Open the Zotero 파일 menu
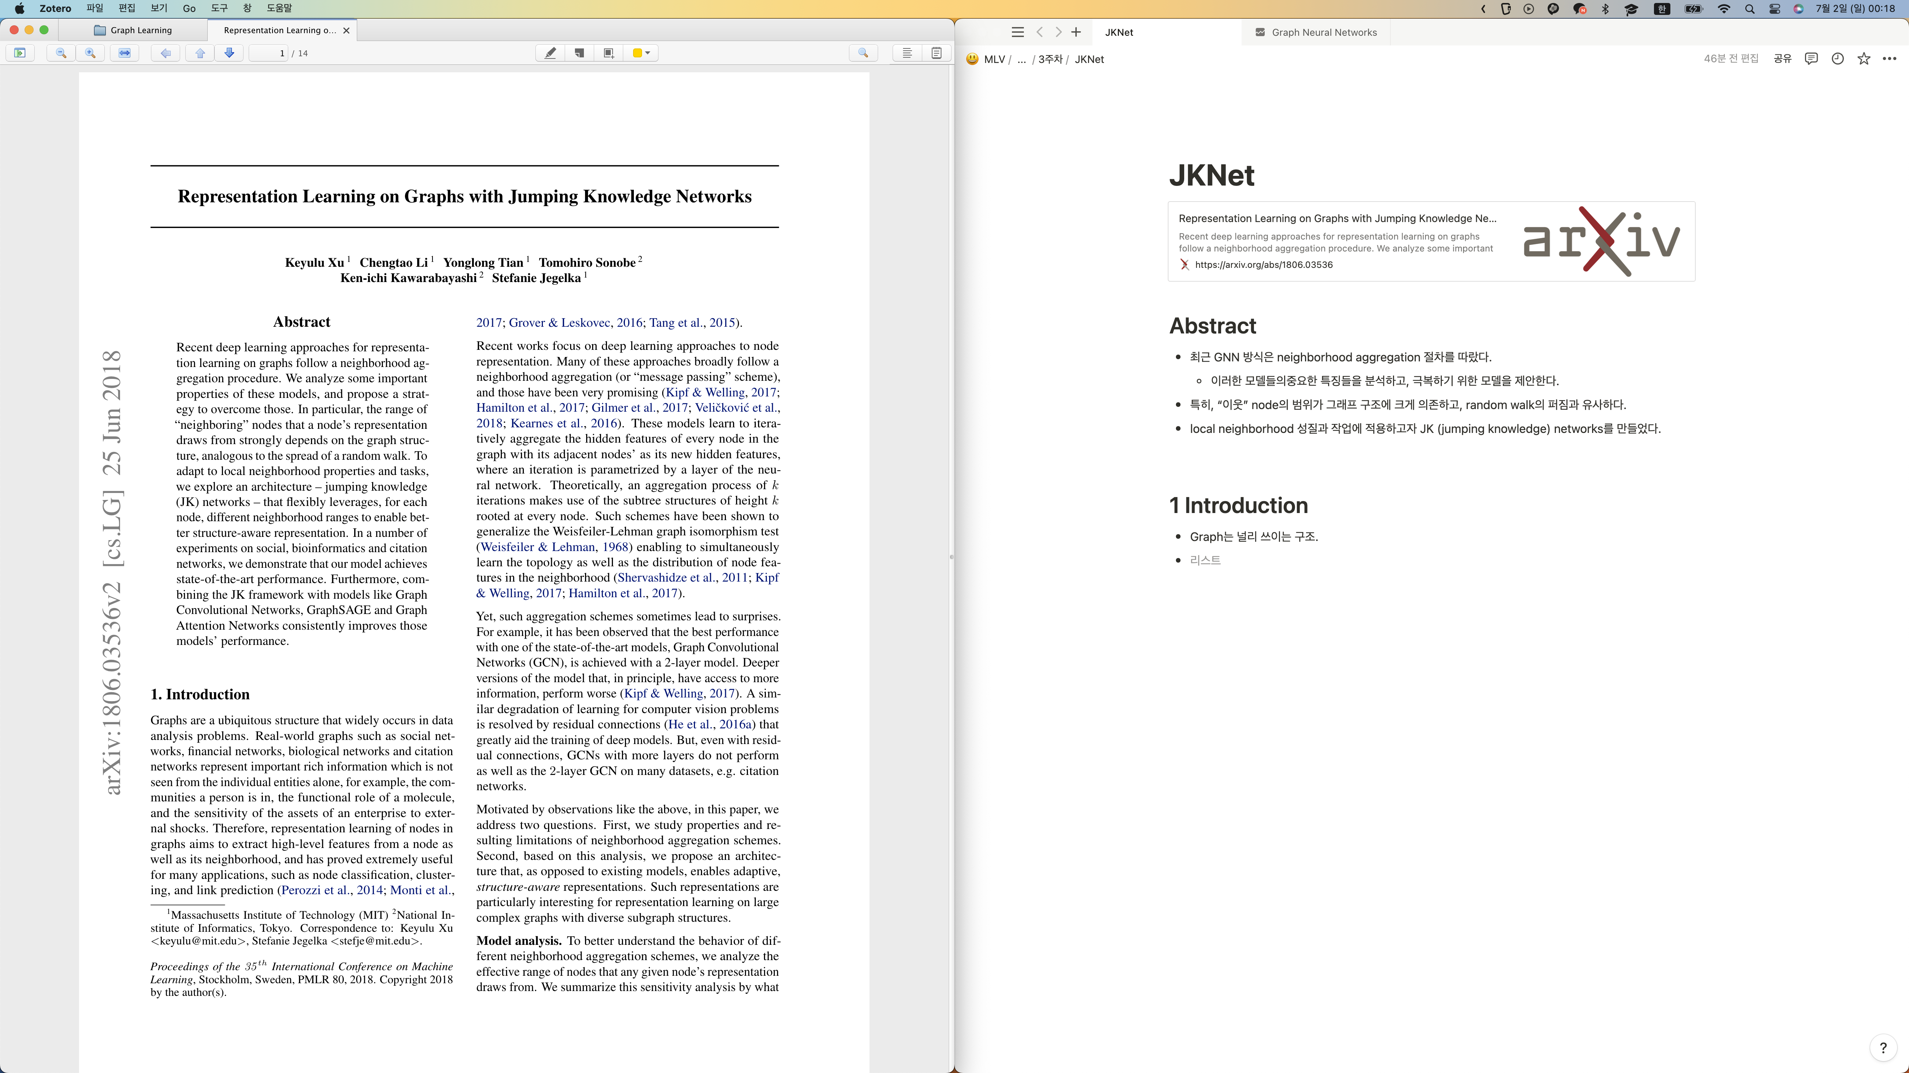The width and height of the screenshot is (1909, 1073). click(95, 8)
